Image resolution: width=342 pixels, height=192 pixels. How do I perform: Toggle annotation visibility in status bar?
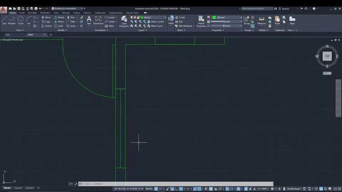tap(246, 189)
